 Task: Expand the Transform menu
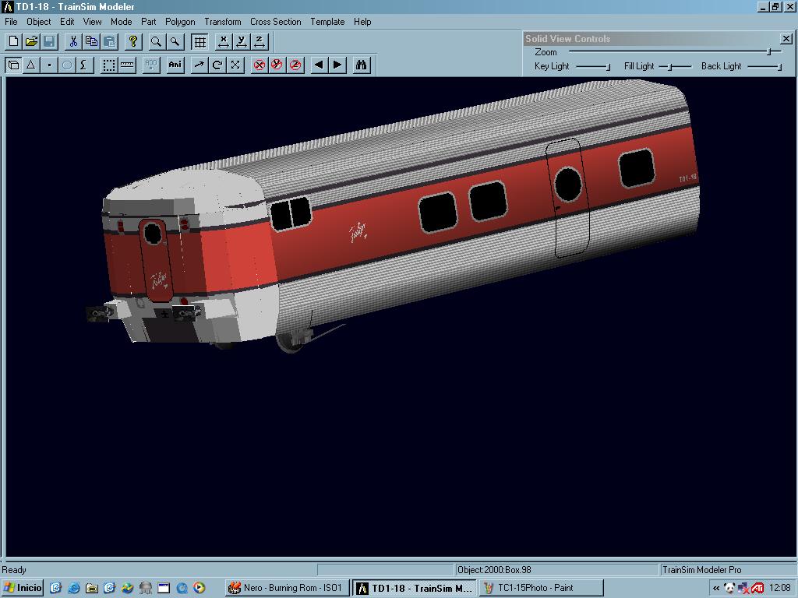(x=223, y=22)
